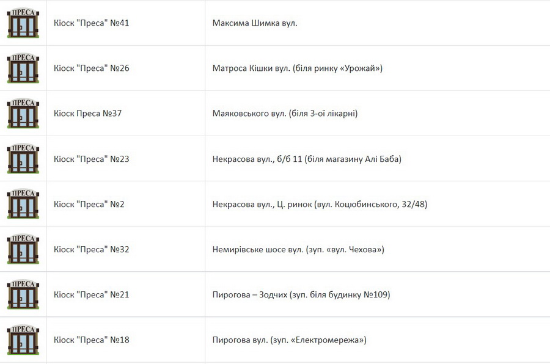Select the Кіоск "Преса" №41 name
This screenshot has height=364, width=550.
point(92,23)
